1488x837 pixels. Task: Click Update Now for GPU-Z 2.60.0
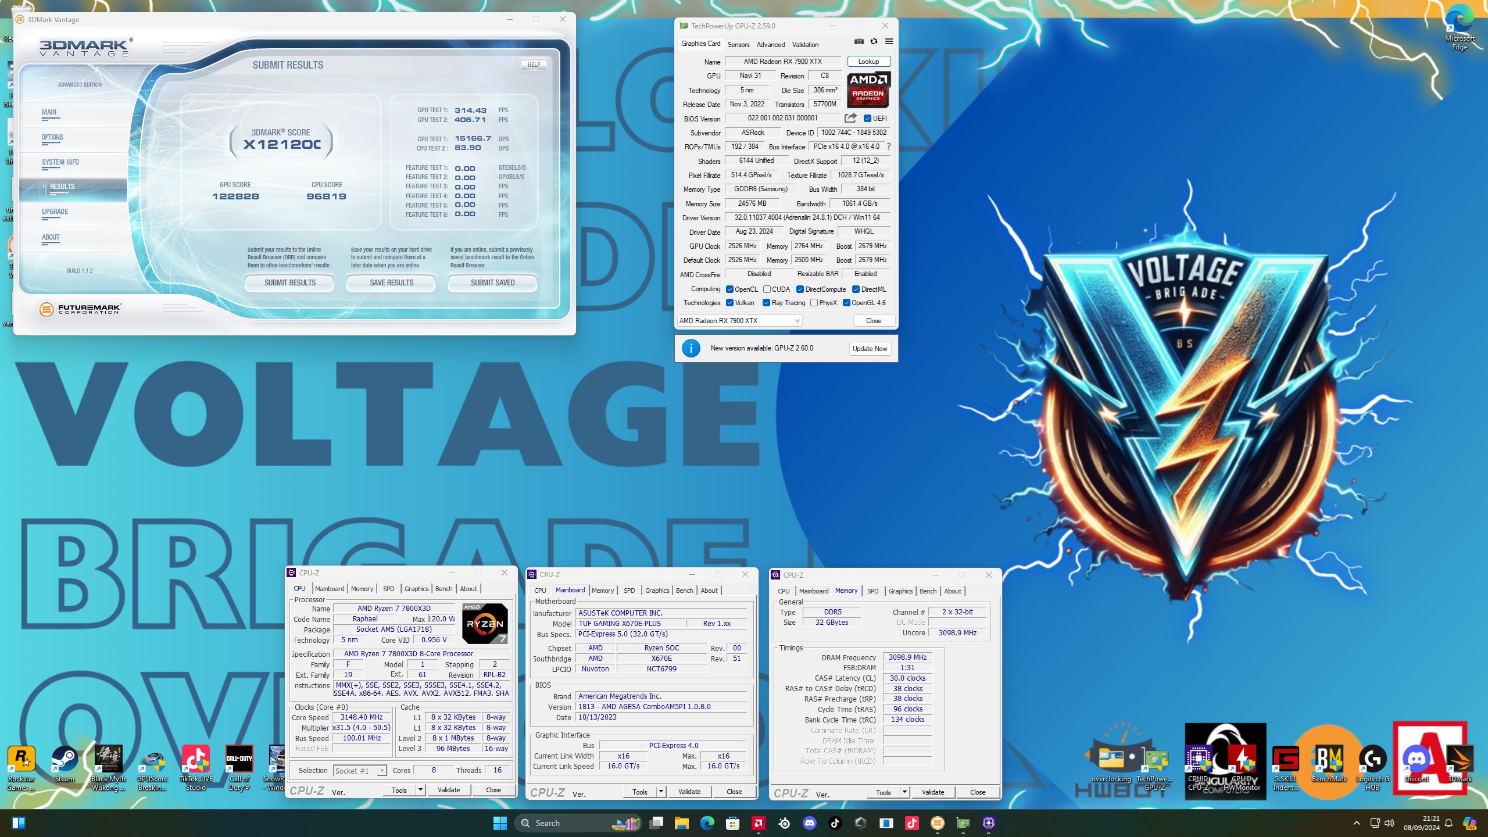tap(870, 348)
